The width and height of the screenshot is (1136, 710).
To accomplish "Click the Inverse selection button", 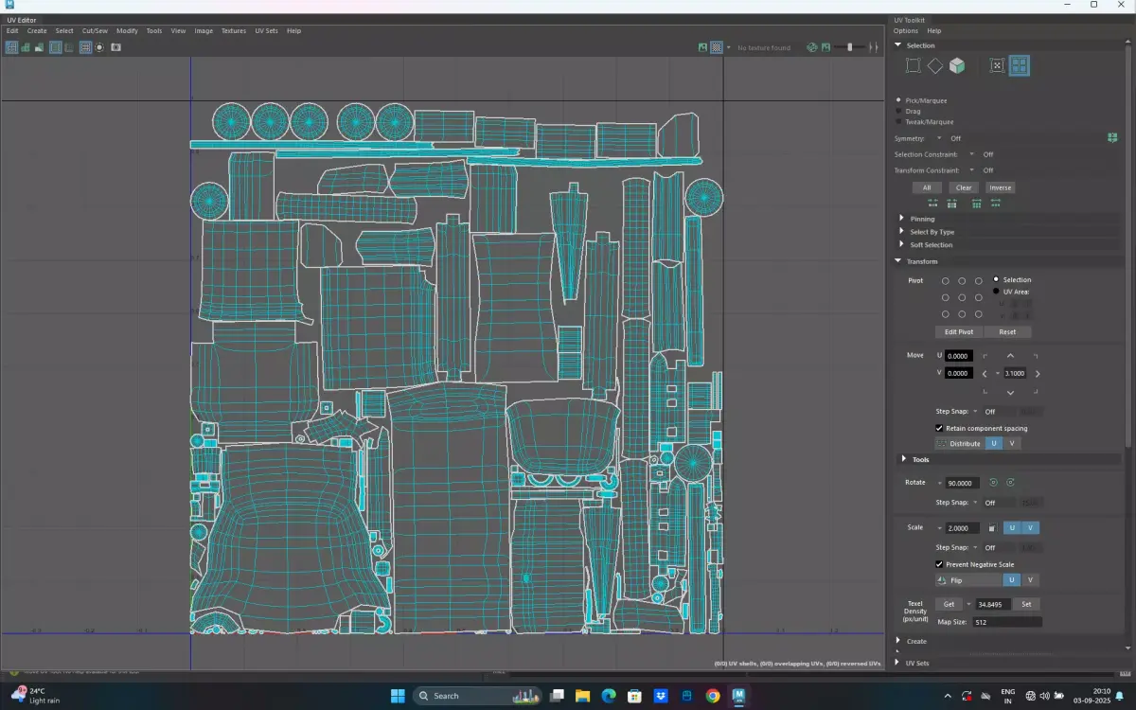I will coord(1001,187).
